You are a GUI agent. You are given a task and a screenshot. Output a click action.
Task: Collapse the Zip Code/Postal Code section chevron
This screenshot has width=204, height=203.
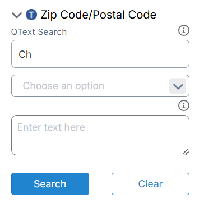click(x=17, y=15)
